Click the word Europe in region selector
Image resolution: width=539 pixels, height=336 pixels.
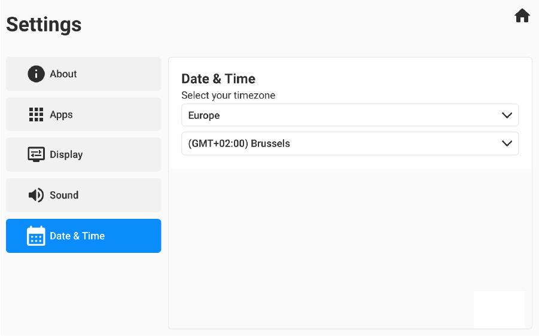coord(204,115)
